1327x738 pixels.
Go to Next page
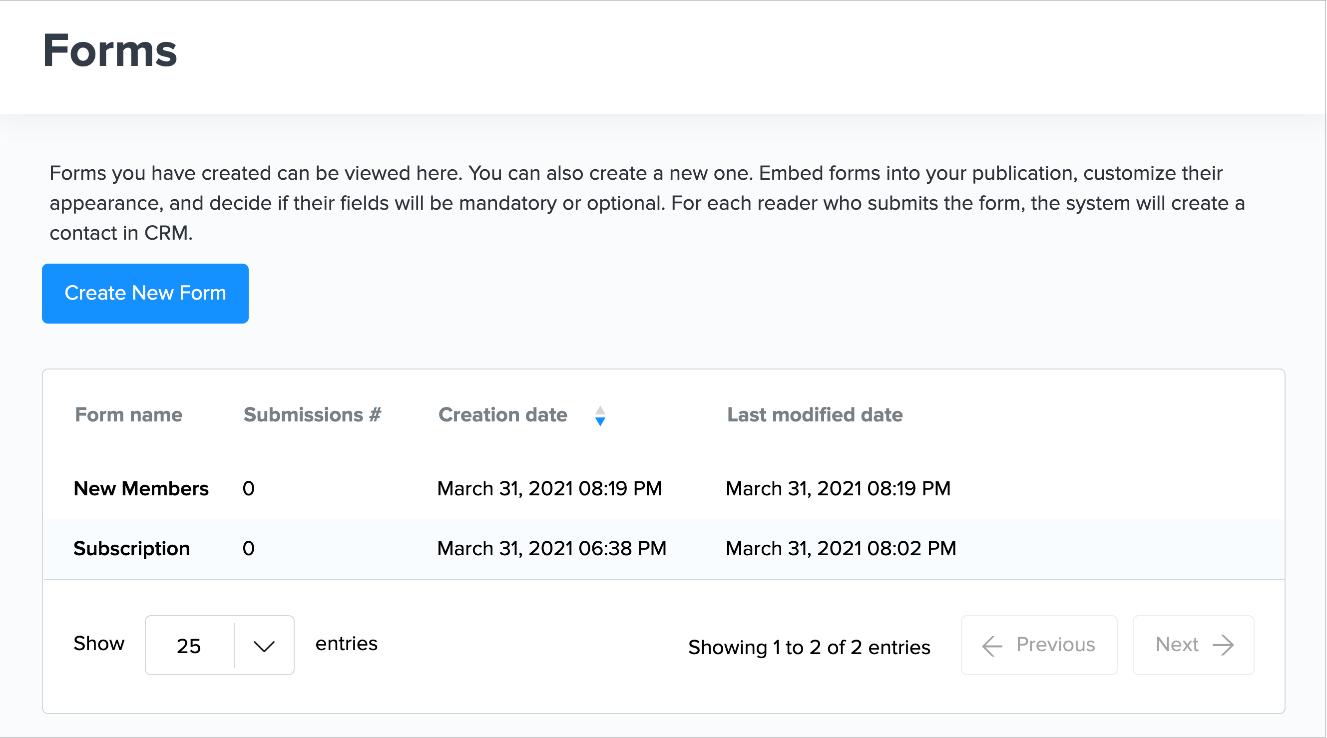click(x=1193, y=645)
